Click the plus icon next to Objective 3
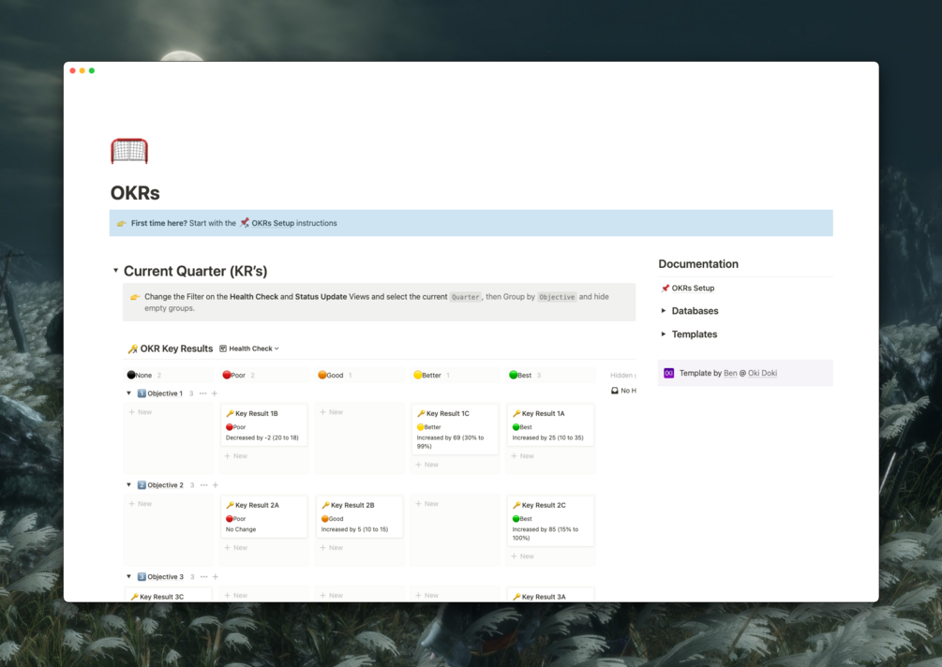 coord(216,576)
